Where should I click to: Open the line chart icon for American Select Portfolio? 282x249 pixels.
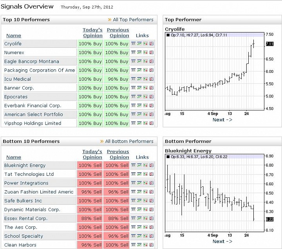click(x=139, y=114)
